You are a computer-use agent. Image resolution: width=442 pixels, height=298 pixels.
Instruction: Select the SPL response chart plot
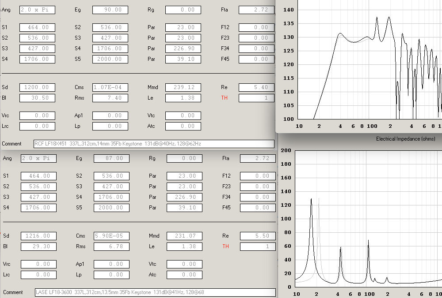[370, 60]
